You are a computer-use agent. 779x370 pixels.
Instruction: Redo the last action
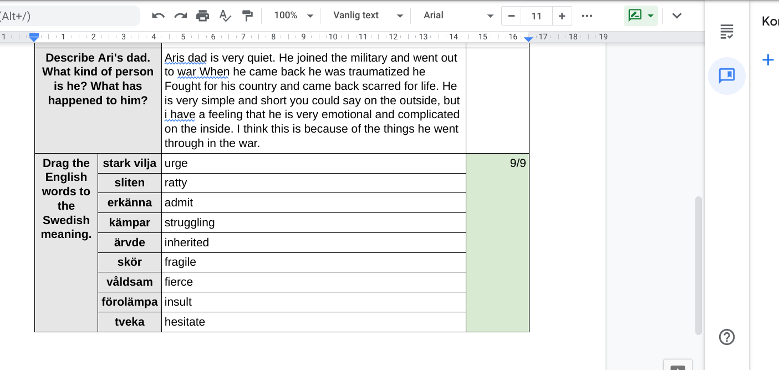pyautogui.click(x=180, y=16)
